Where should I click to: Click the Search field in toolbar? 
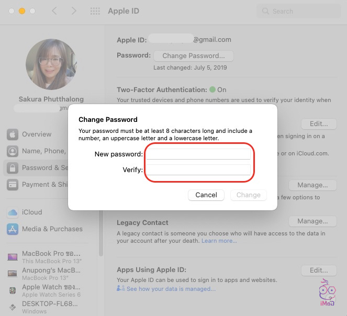pos(297,11)
